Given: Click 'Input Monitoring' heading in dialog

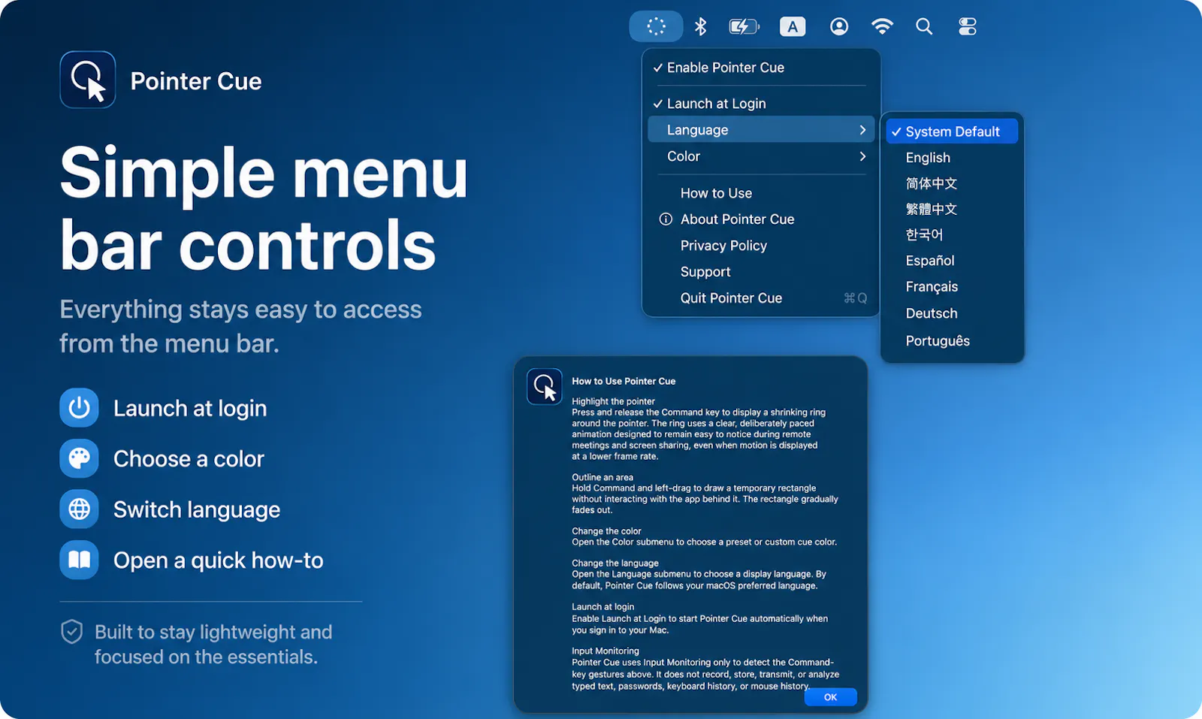Looking at the screenshot, I should (606, 651).
